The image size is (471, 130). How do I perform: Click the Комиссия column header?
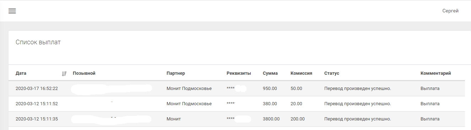(301, 73)
